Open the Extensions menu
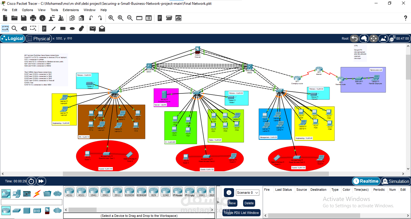Image resolution: width=411 pixels, height=219 pixels. (x=71, y=10)
